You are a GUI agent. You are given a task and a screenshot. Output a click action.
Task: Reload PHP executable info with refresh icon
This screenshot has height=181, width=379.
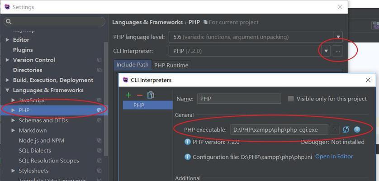pyautogui.click(x=346, y=130)
